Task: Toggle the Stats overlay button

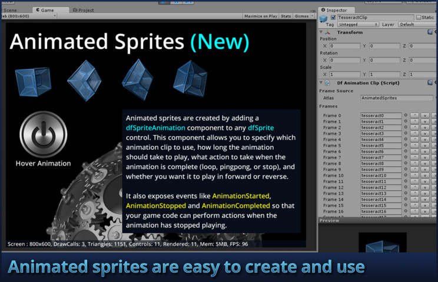Action: 286,16
